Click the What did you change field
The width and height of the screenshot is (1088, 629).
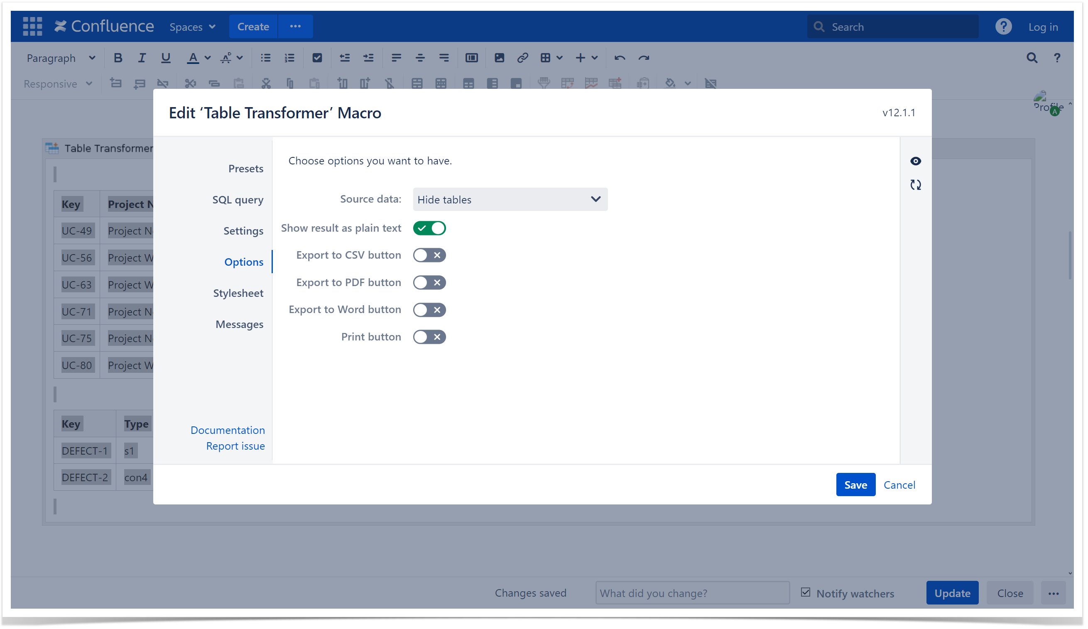(x=692, y=593)
